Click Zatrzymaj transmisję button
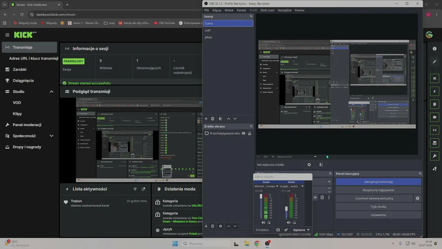This screenshot has width=442, height=249. 378,182
